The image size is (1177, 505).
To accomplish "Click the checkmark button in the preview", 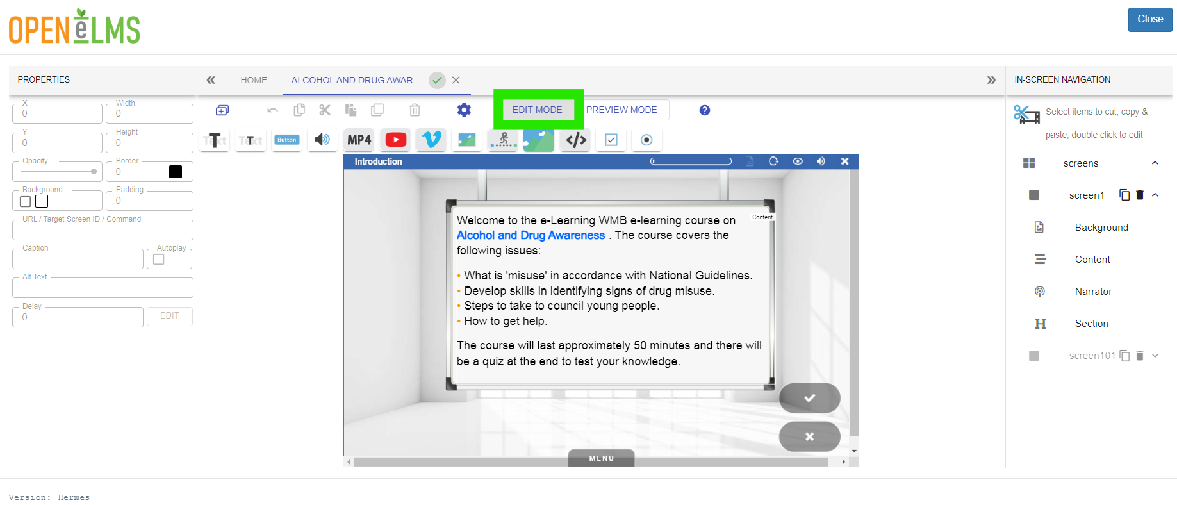I will coord(810,398).
